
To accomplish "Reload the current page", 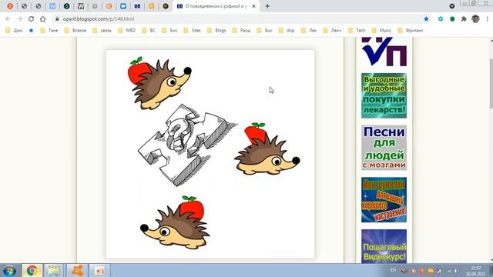I will coord(31,18).
